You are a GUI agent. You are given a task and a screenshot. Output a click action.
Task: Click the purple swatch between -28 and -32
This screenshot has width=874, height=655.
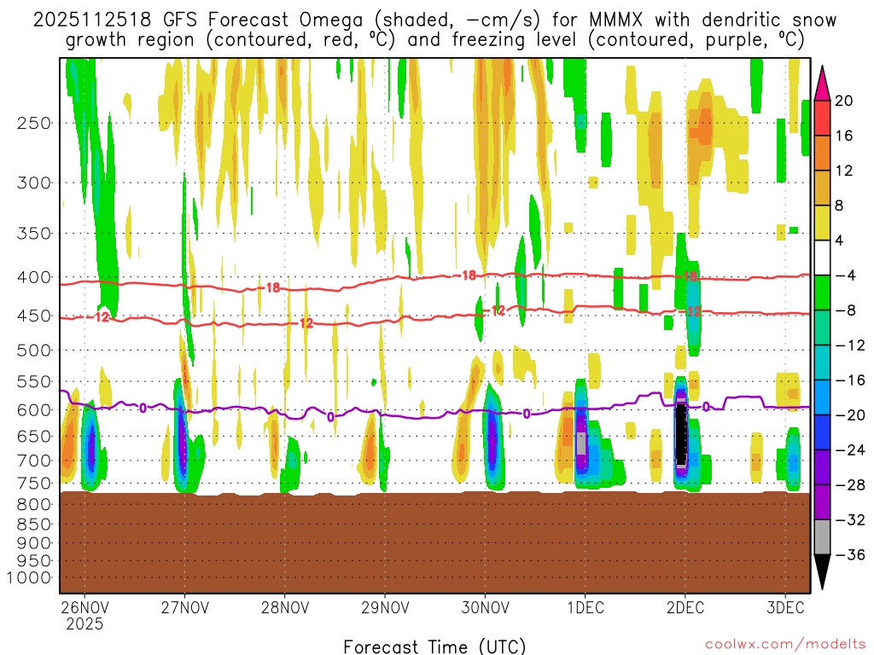click(x=822, y=501)
